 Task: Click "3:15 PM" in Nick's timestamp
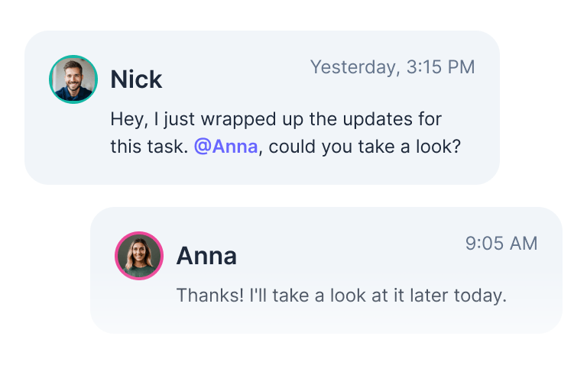click(440, 67)
